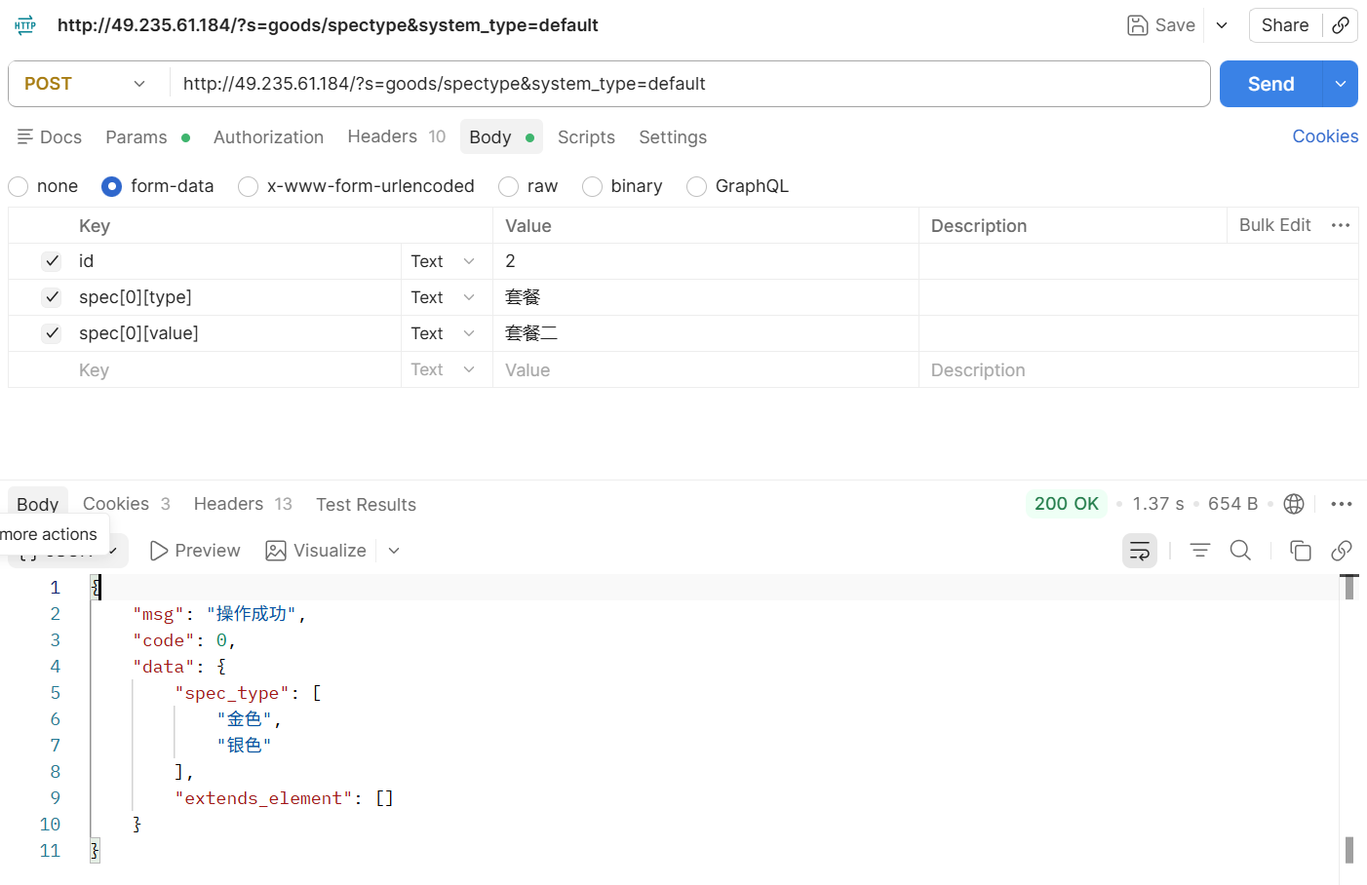The width and height of the screenshot is (1367, 885).
Task: Open form-data table options ellipsis
Action: pyautogui.click(x=1341, y=225)
